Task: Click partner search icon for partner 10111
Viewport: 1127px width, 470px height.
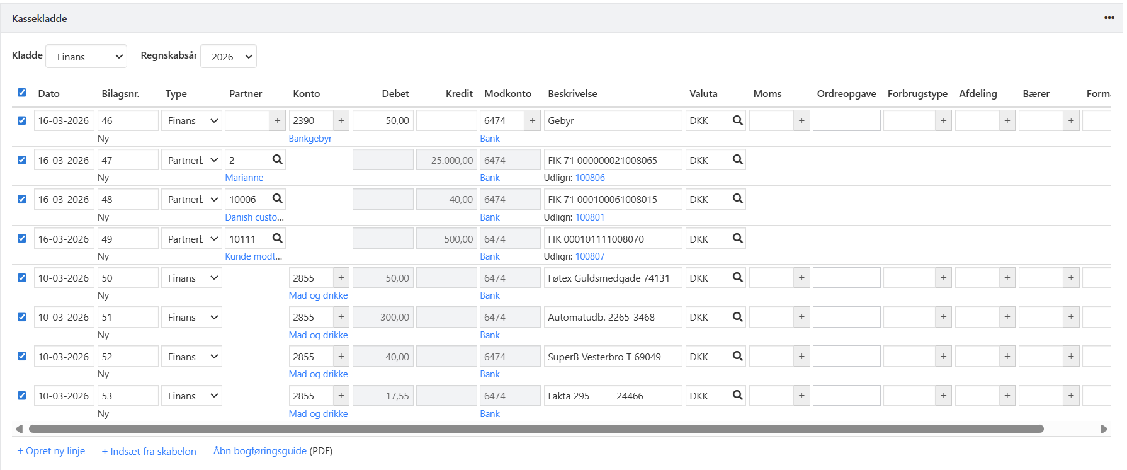Action: coord(277,239)
